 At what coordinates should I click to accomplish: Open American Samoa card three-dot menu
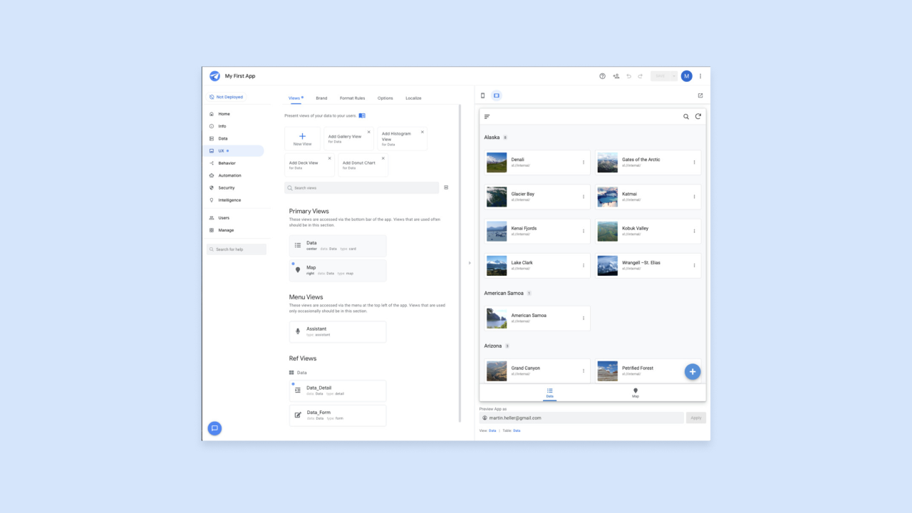pyautogui.click(x=584, y=318)
